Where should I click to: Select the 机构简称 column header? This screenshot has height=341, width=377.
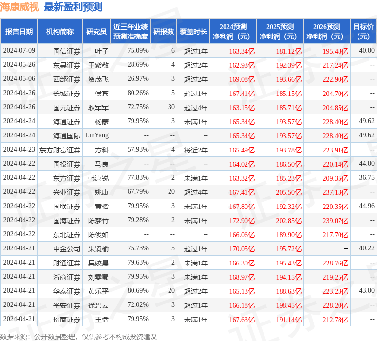coord(60,32)
